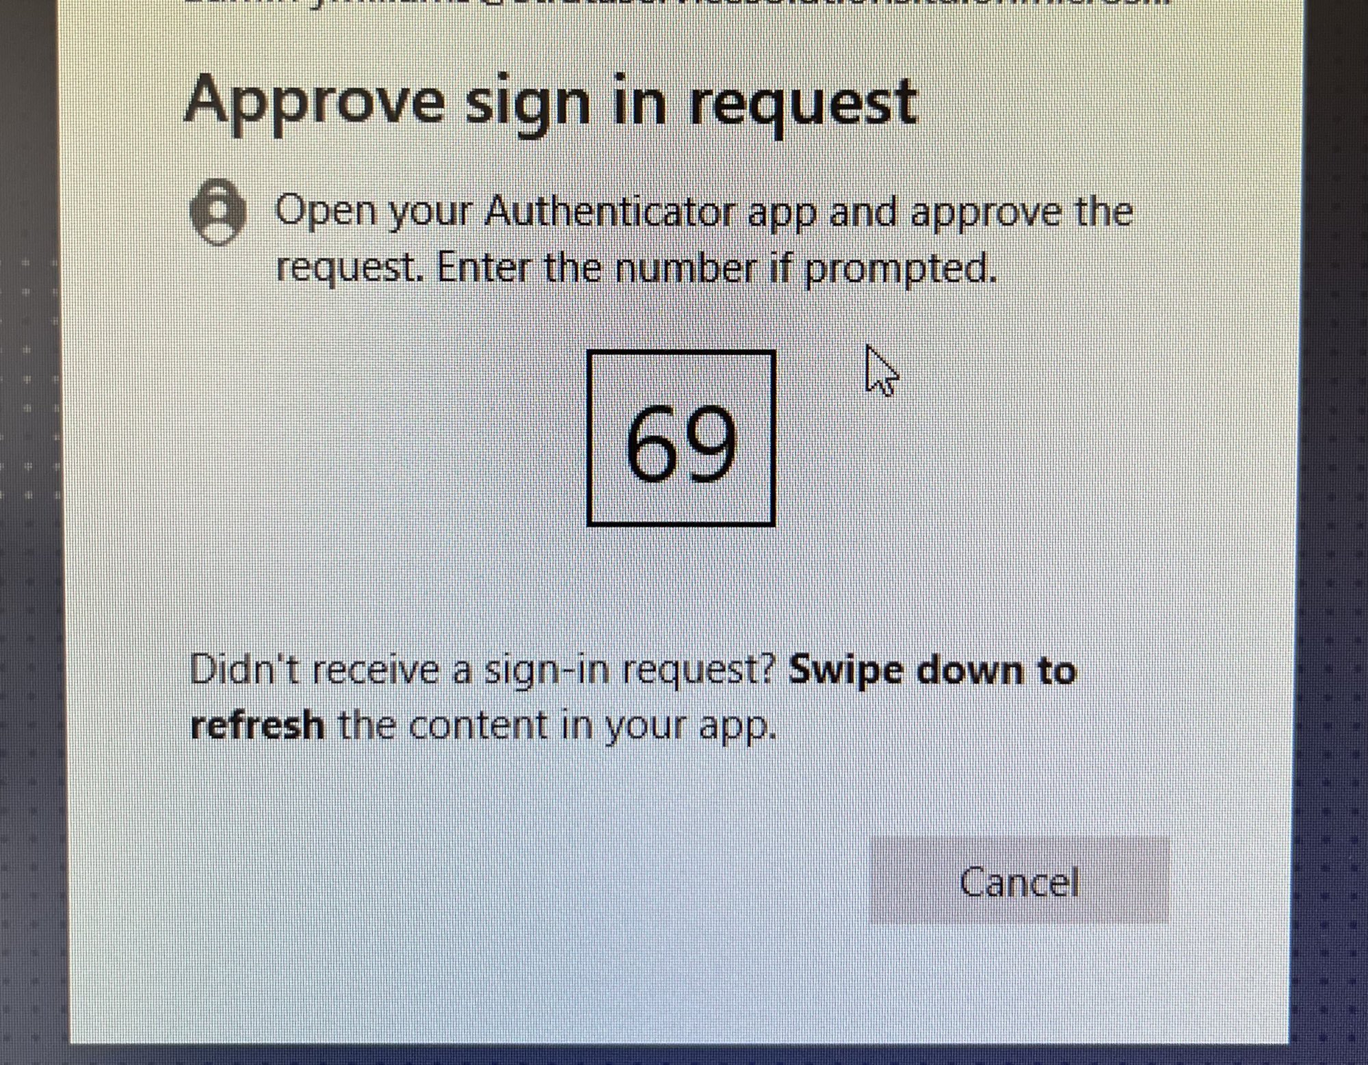Click 'Didn't receive a sign-in request?' text
The width and height of the screenshot is (1368, 1065).
(x=482, y=671)
